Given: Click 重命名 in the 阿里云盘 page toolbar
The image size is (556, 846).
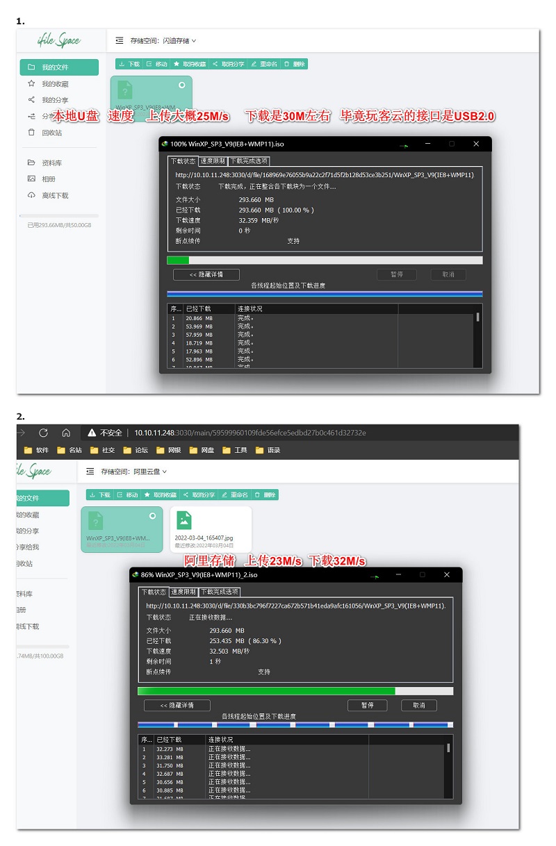Looking at the screenshot, I should tap(235, 495).
